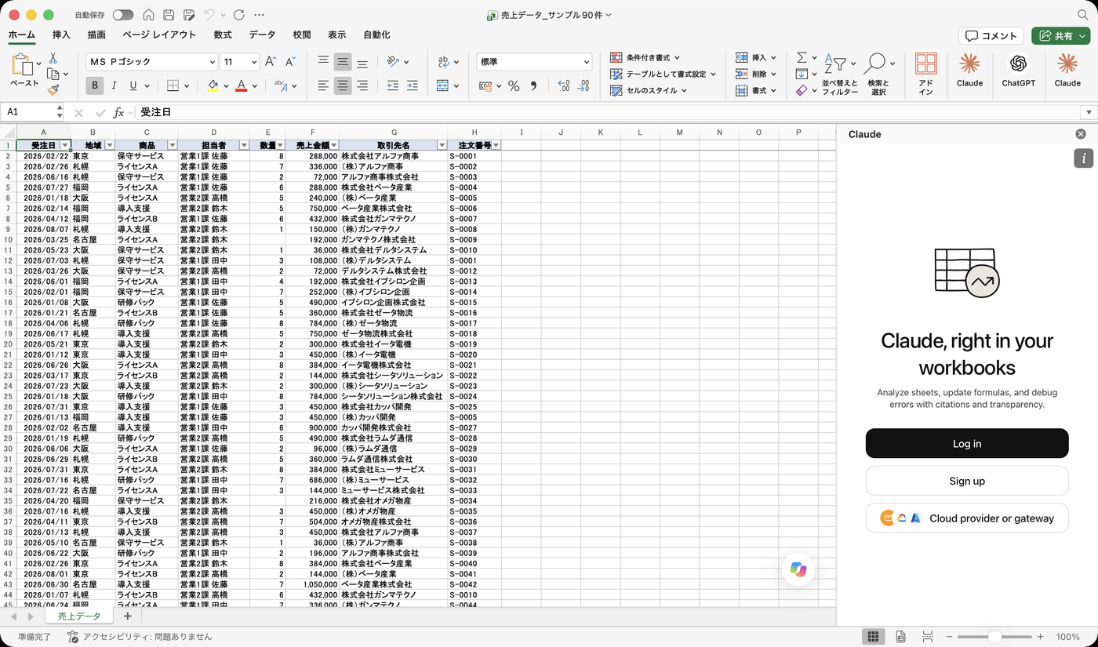Click Decrease Font Size icon
Screen dimensions: 1098x647
pos(290,62)
